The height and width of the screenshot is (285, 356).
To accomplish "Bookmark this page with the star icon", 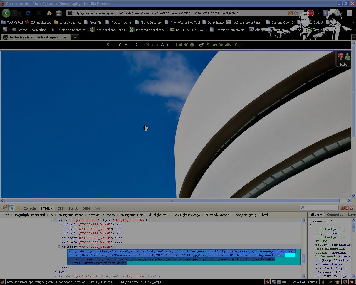I will 296,13.
